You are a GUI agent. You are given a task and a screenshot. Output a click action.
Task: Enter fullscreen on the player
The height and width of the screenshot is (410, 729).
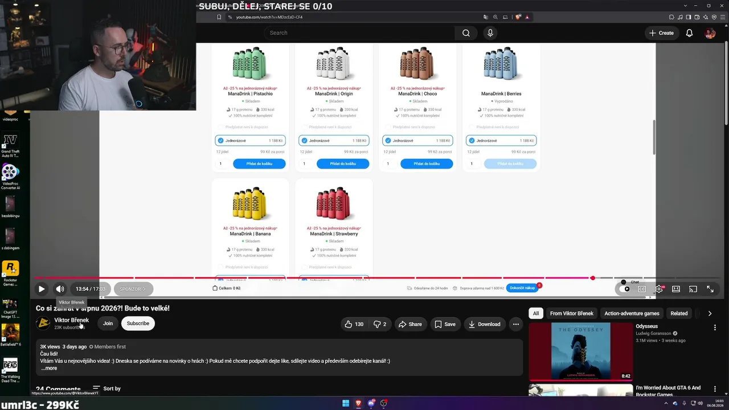[x=710, y=289]
